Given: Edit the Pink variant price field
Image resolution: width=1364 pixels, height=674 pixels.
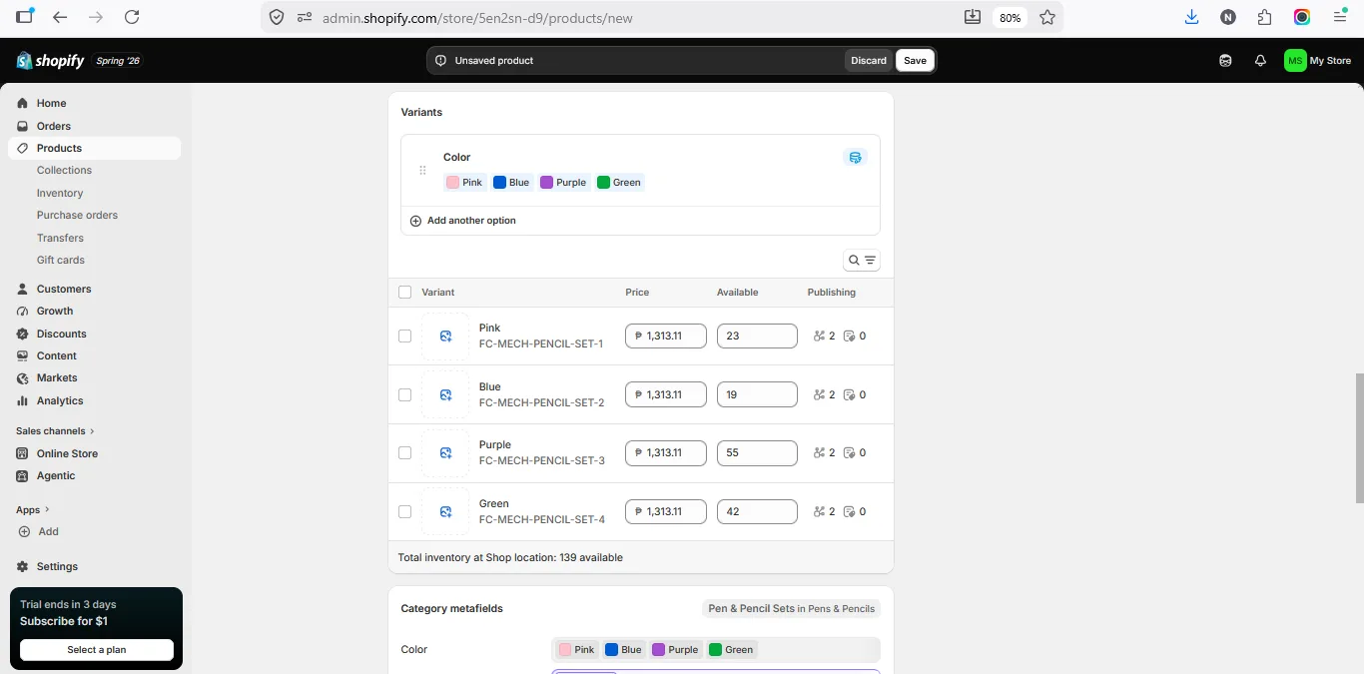Looking at the screenshot, I should click(666, 337).
